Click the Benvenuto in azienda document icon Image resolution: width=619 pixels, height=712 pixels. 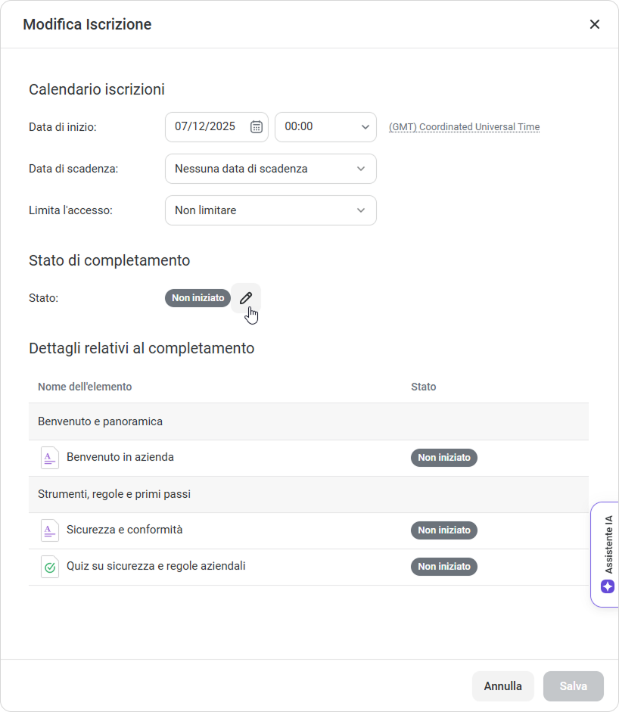click(49, 458)
